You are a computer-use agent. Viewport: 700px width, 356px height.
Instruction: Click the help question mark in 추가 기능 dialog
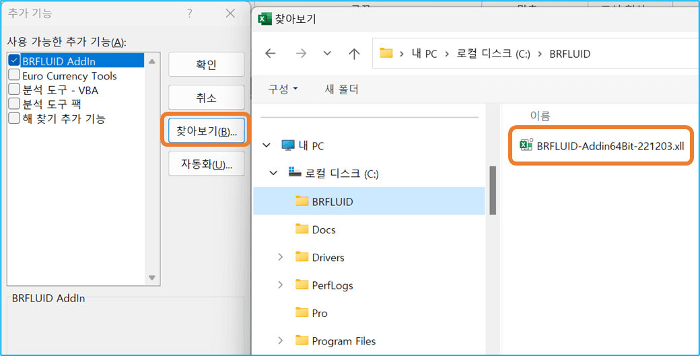tap(190, 13)
